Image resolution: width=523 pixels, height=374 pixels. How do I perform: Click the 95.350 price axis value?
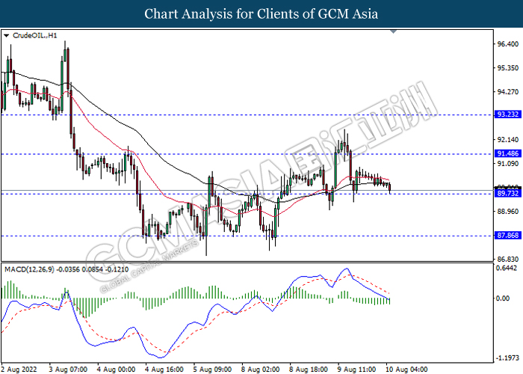tap(508, 68)
